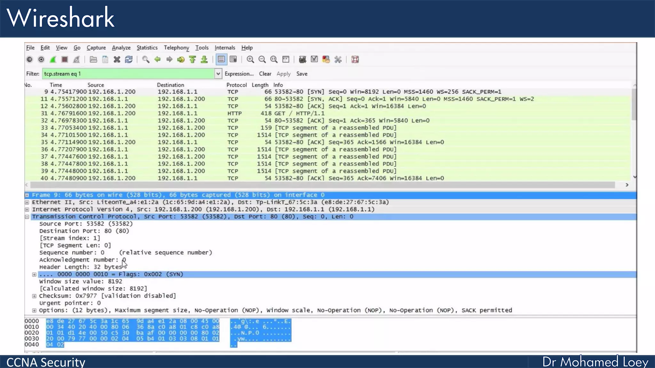Collapse the Transmission Control Protocol tree

pos(27,217)
